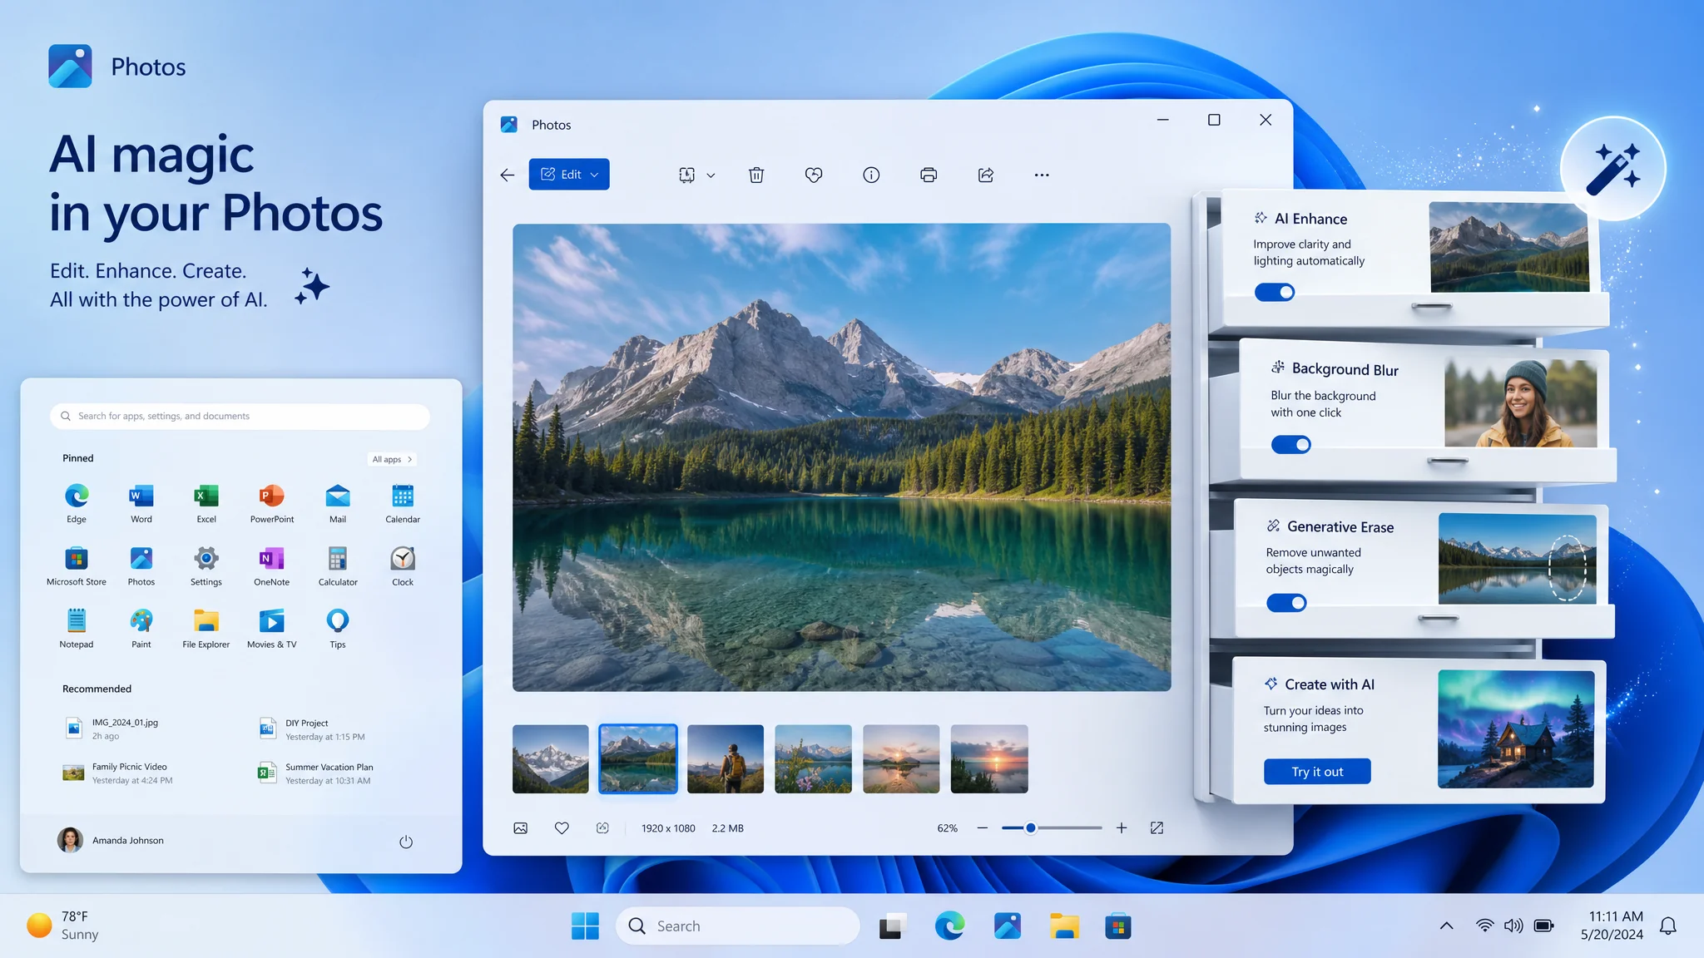Image resolution: width=1704 pixels, height=958 pixels.
Task: Open Edge from pinned apps
Action: [77, 503]
